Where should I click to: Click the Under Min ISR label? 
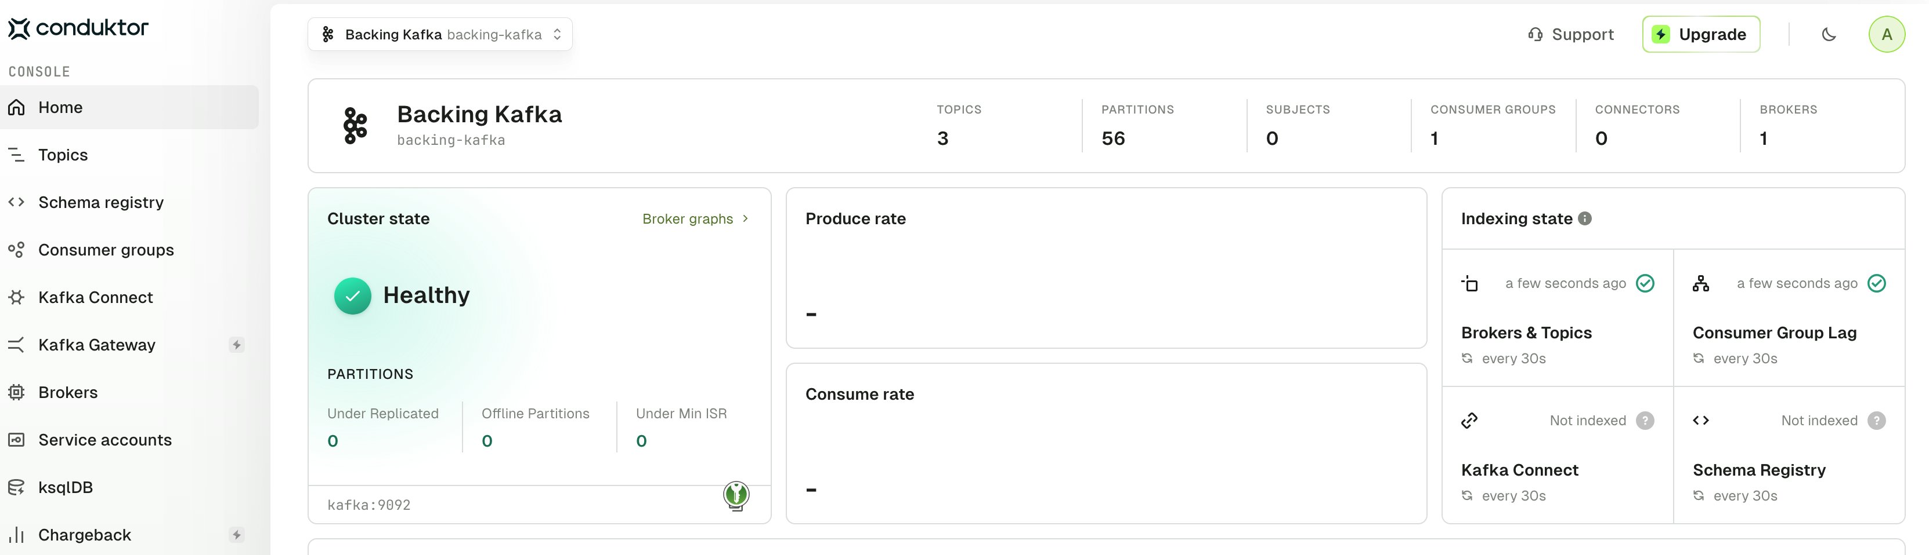click(681, 414)
